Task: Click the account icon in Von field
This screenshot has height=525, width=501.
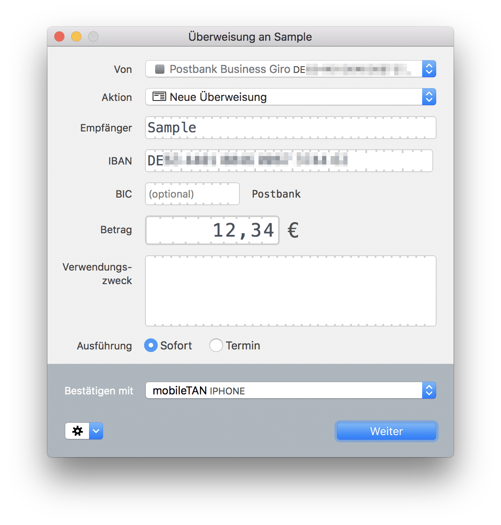Action: point(160,69)
